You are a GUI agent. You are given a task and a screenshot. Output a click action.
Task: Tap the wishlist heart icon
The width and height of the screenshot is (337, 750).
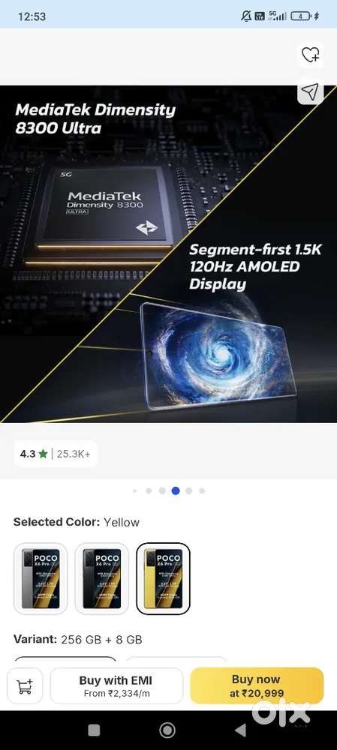point(311,55)
